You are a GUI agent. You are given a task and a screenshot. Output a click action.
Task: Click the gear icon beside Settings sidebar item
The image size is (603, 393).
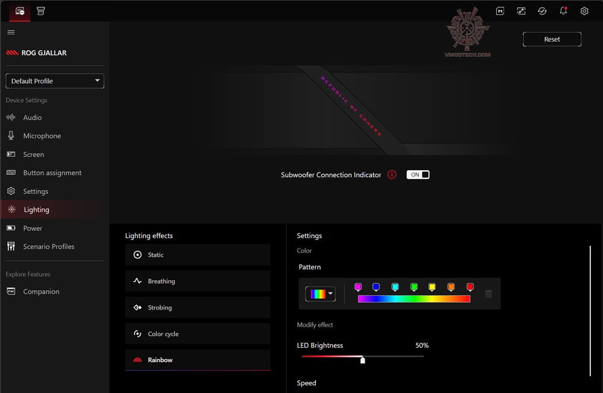11,191
